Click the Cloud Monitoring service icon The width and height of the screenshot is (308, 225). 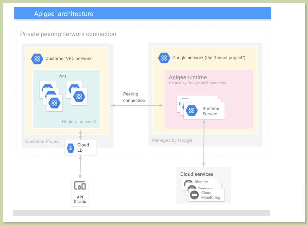[x=194, y=195]
